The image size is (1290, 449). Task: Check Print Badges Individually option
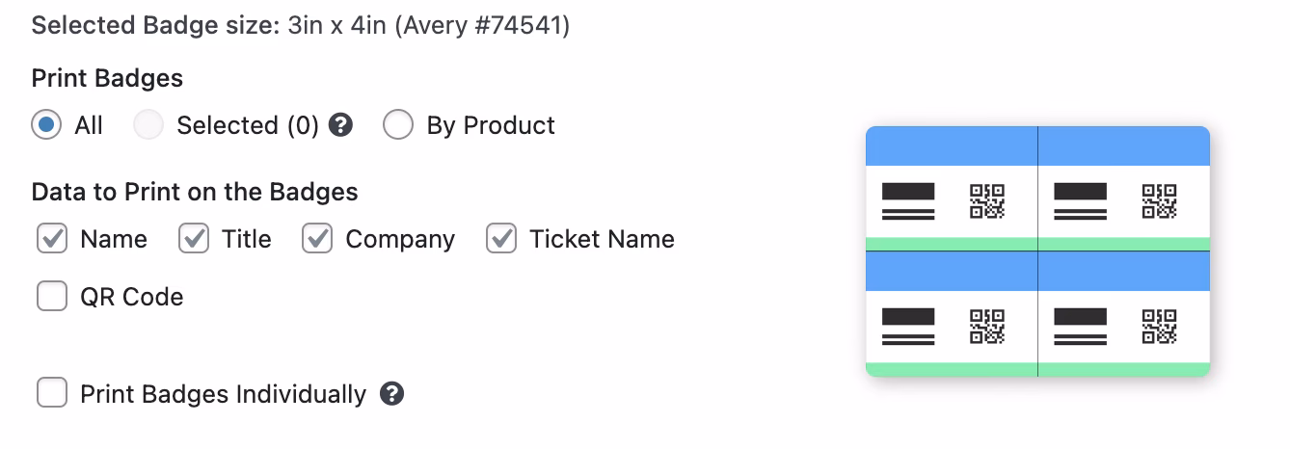pyautogui.click(x=52, y=394)
